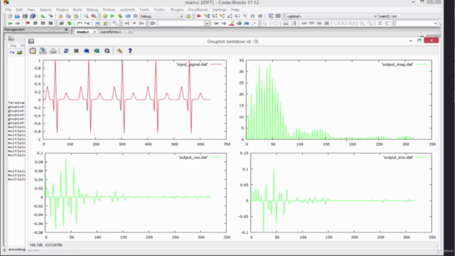Click the 'output_rex.dat' legend label
455x256 pixels.
193,157
